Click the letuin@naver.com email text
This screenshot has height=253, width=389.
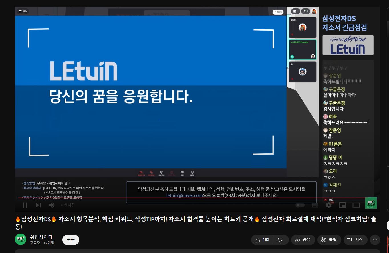pos(184,195)
